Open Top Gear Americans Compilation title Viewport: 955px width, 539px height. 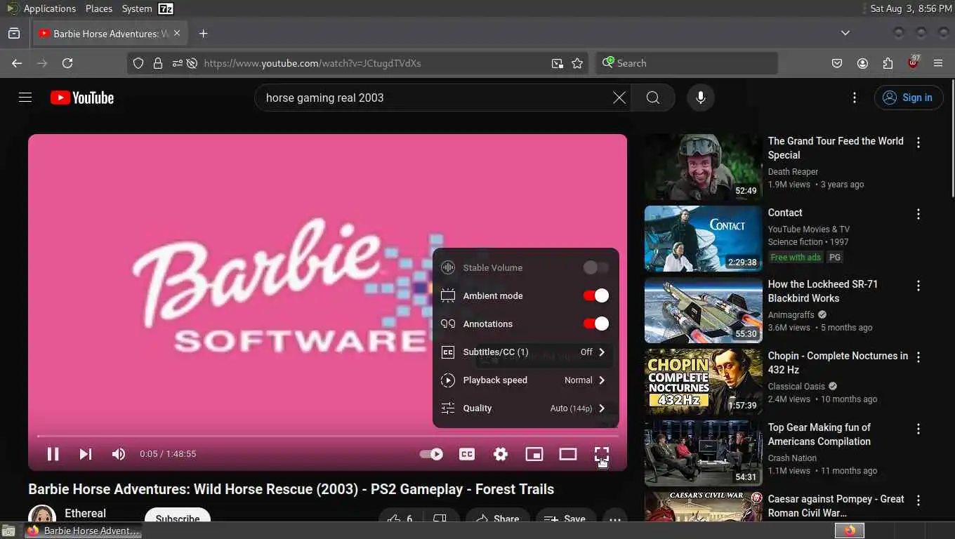[819, 434]
